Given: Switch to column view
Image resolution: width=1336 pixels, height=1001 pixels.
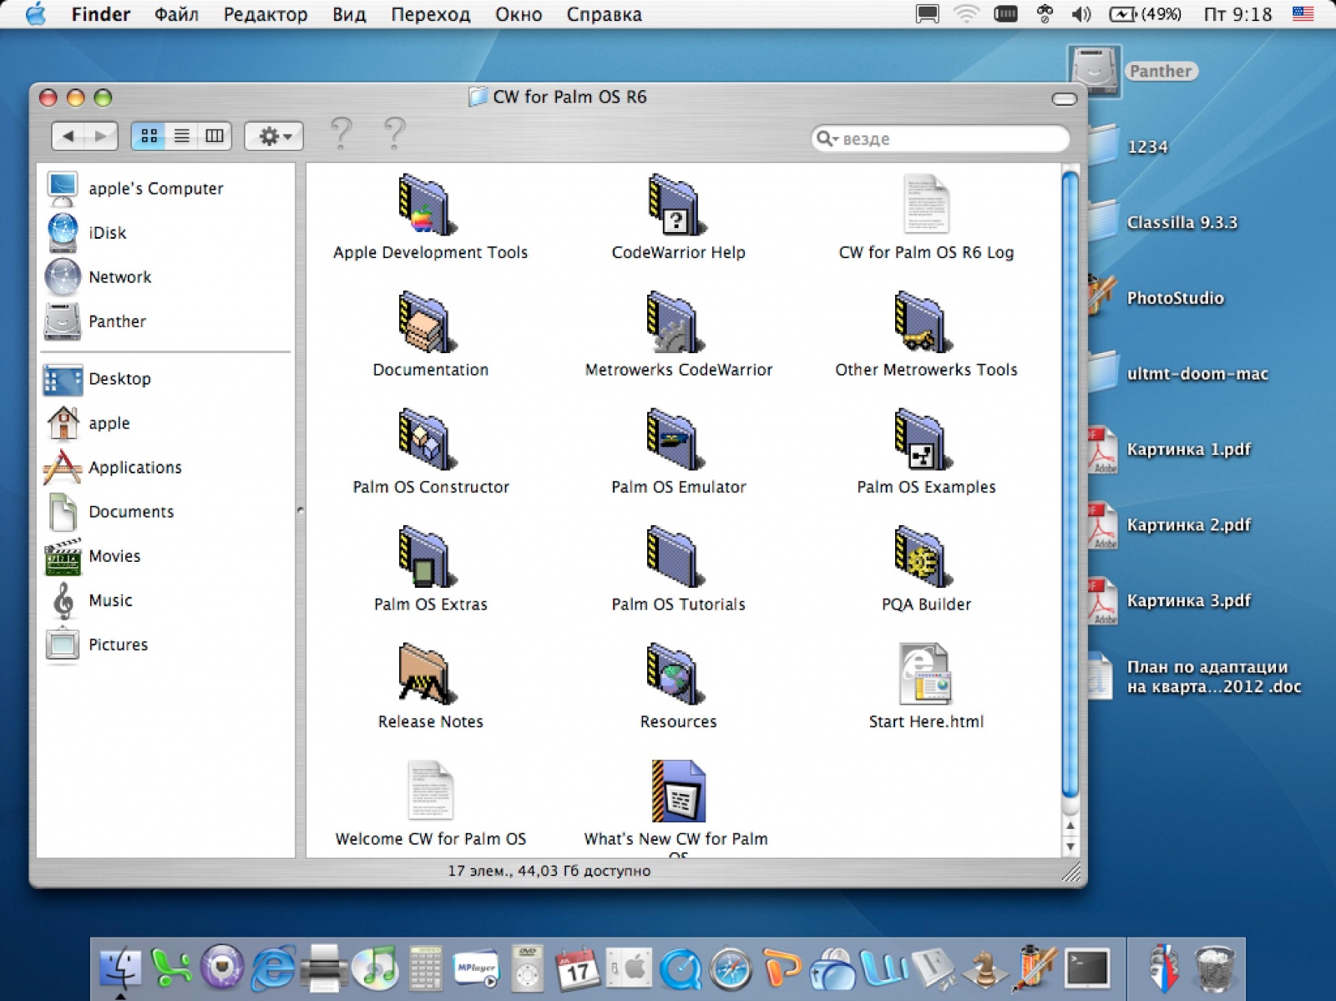Looking at the screenshot, I should click(x=215, y=135).
